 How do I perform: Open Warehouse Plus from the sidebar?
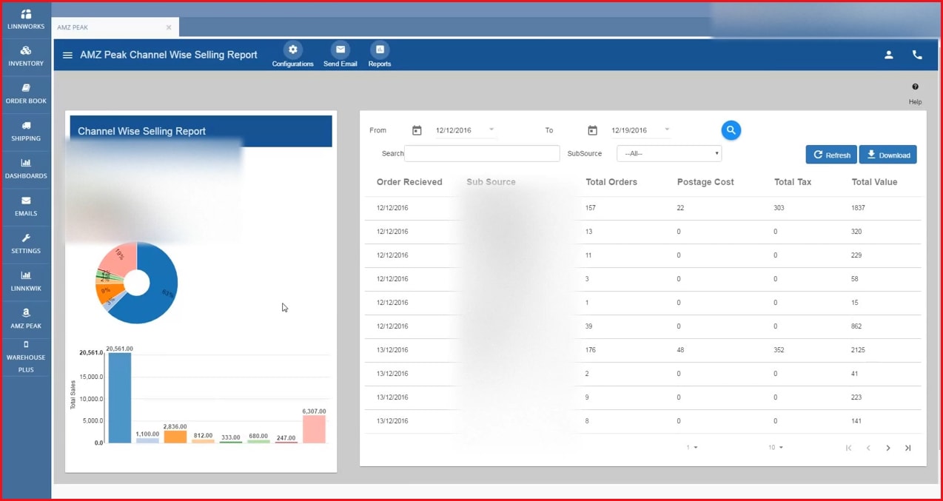click(x=26, y=357)
